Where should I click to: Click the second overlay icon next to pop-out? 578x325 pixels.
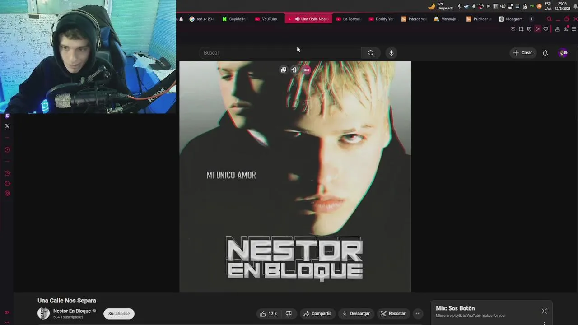coord(294,70)
